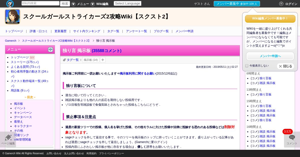Image resolution: width=300 pixels, height=157 pixels.
Task: Click the 閉じる button on the popup
Action: [x=285, y=66]
